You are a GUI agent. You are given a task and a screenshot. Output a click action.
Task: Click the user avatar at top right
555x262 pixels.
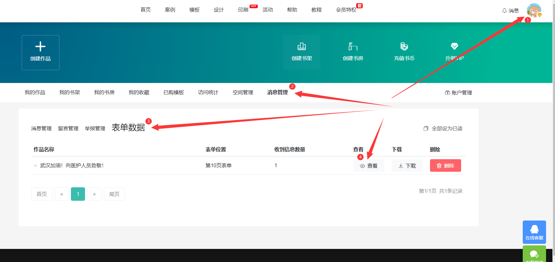pos(534,10)
